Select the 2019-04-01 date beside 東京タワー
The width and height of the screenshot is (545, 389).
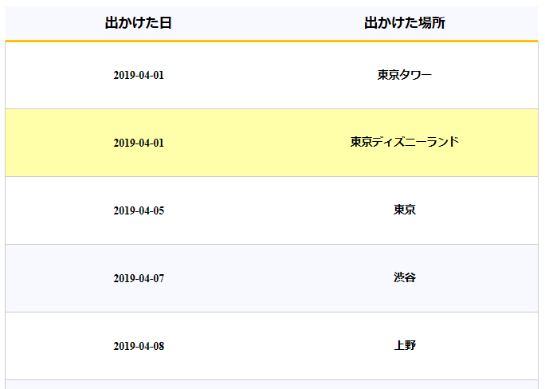pos(139,75)
